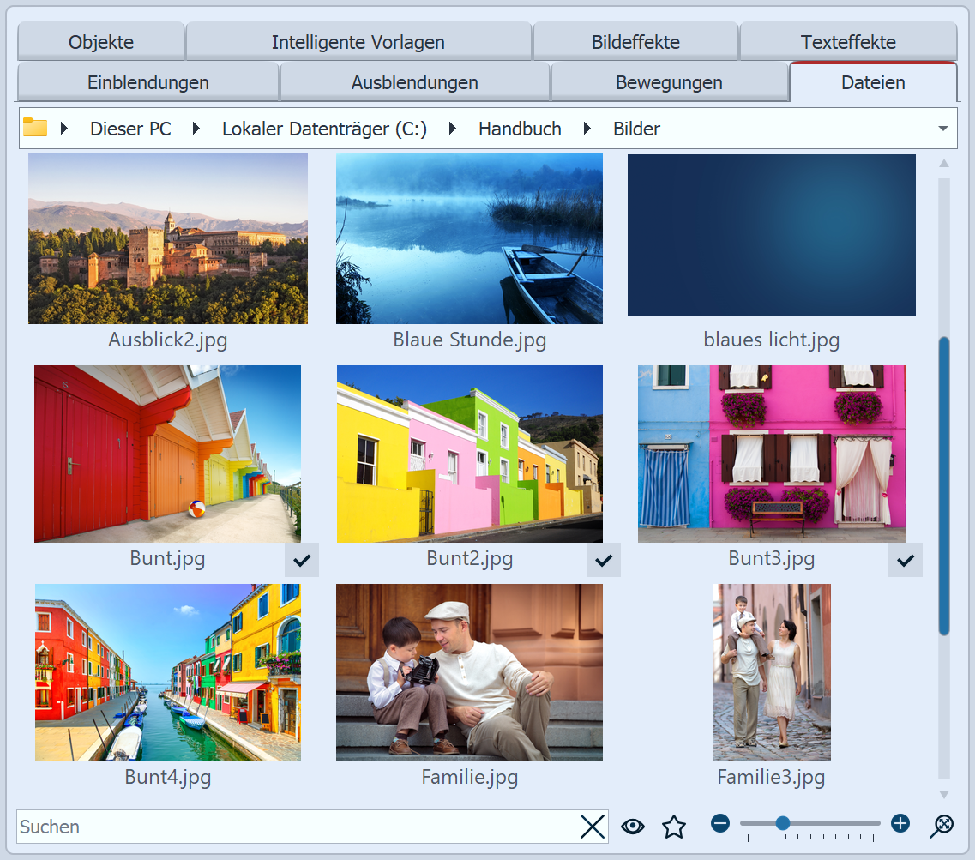Select the Familie.jpg thumbnail
The height and width of the screenshot is (860, 975).
click(x=469, y=672)
